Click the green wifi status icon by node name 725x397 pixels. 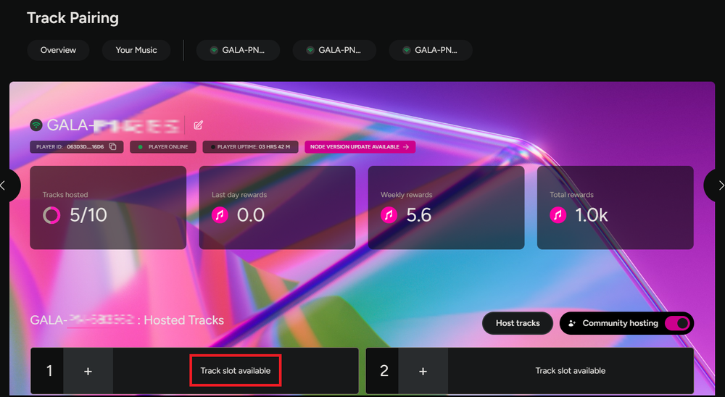36,125
